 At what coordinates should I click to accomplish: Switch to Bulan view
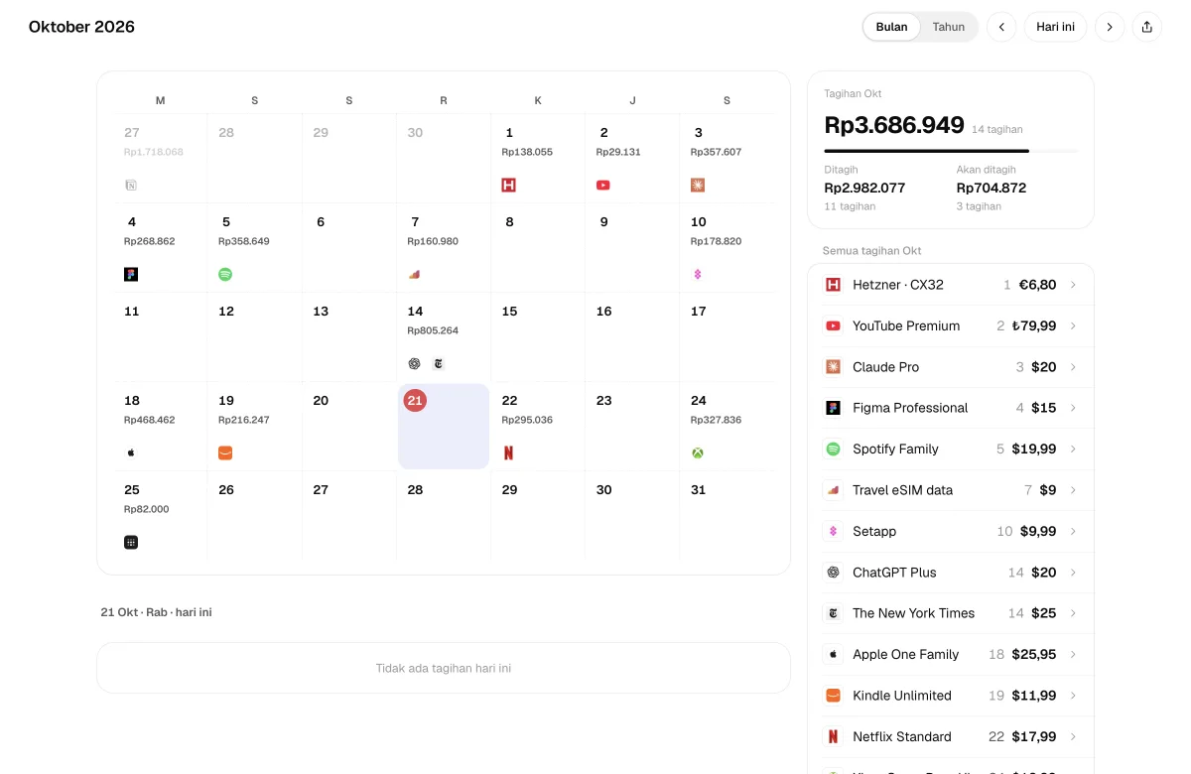[x=891, y=27]
